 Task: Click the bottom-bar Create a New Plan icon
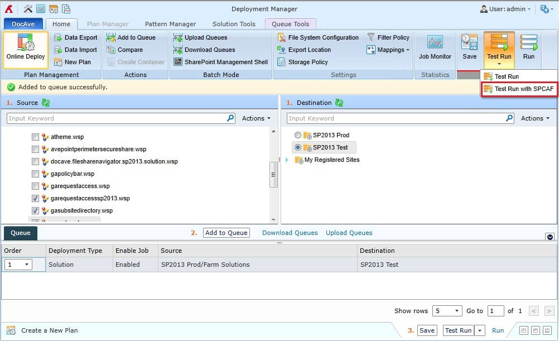pyautogui.click(x=11, y=330)
